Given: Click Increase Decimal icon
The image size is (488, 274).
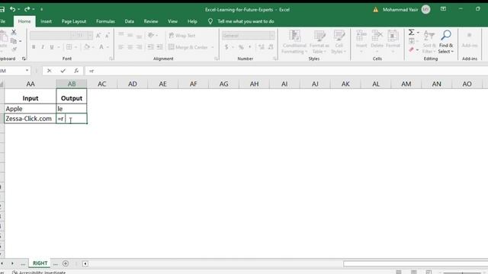Looking at the screenshot, I should tap(262, 47).
